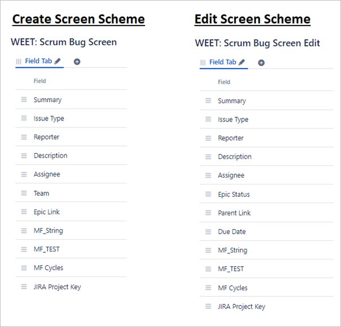Add new tab in Create Screen Scheme
The width and height of the screenshot is (341, 327).
coord(77,62)
